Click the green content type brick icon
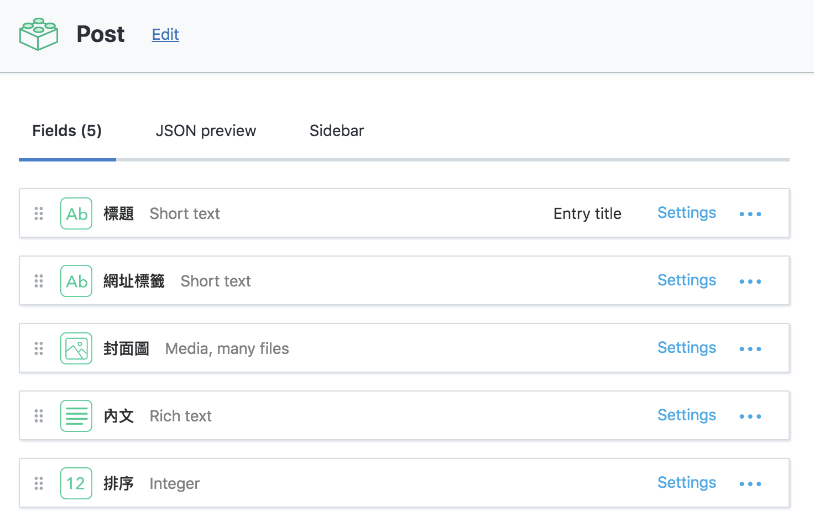 (x=39, y=34)
